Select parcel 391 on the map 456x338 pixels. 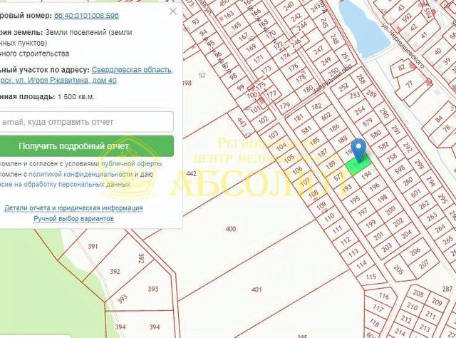(x=93, y=247)
